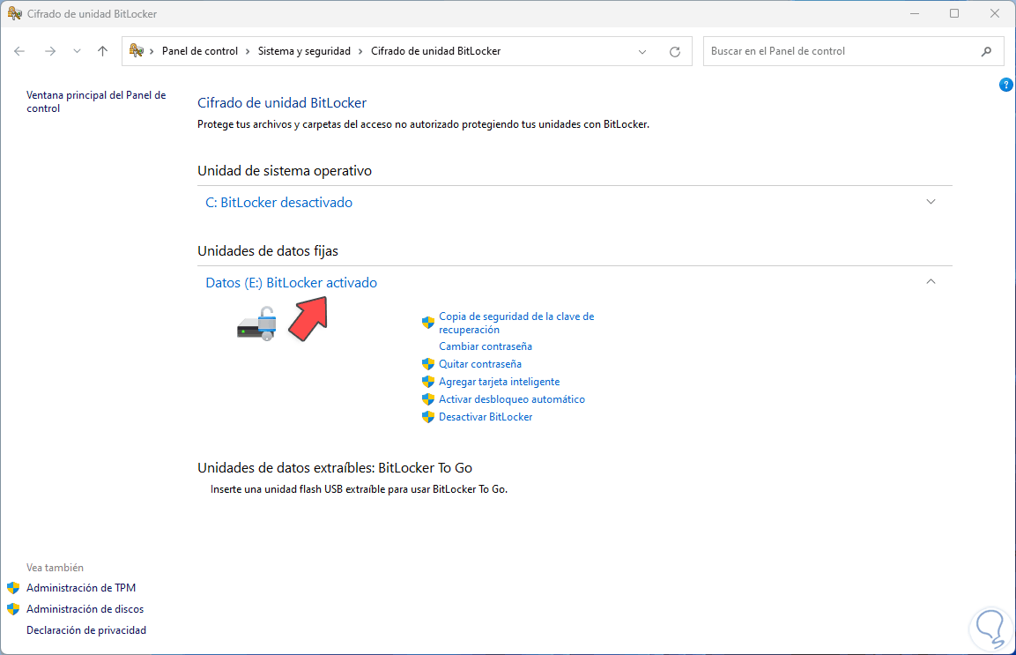This screenshot has height=655, width=1016.
Task: Click shield icon beside Desactivar BitLocker
Action: pyautogui.click(x=427, y=416)
